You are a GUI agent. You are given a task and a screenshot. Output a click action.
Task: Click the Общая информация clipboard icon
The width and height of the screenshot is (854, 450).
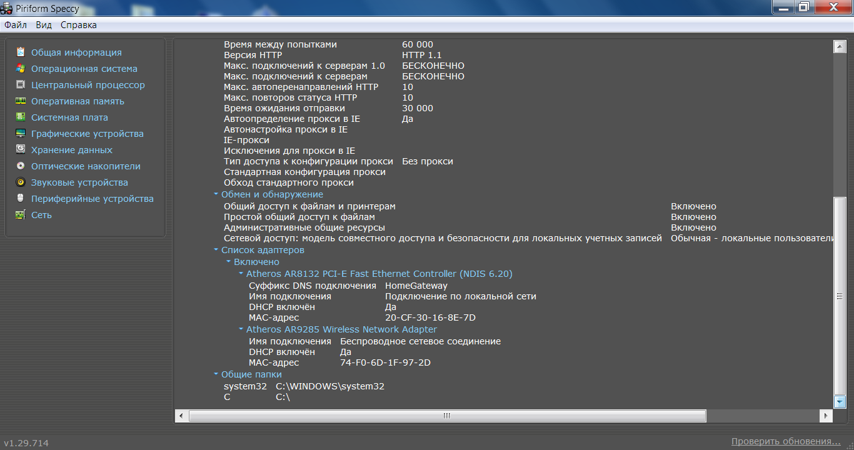click(x=21, y=52)
